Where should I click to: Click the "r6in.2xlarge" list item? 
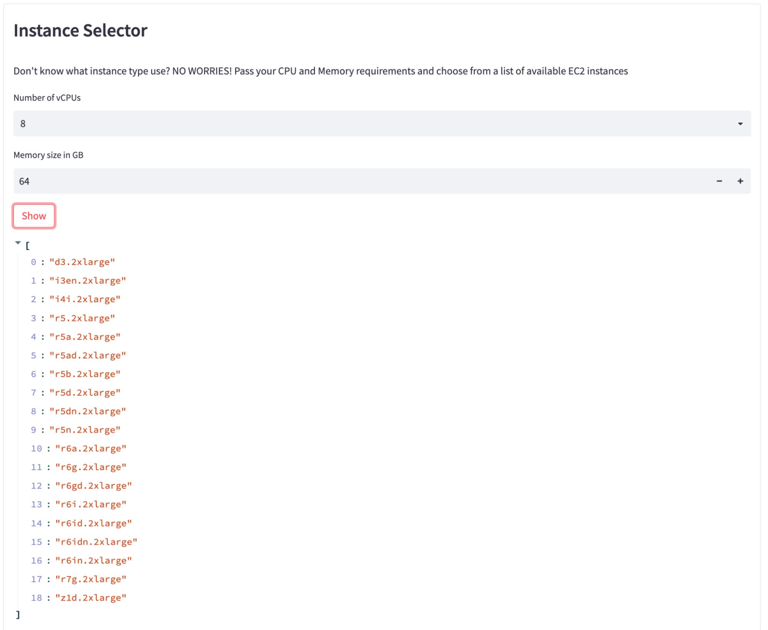coord(93,561)
